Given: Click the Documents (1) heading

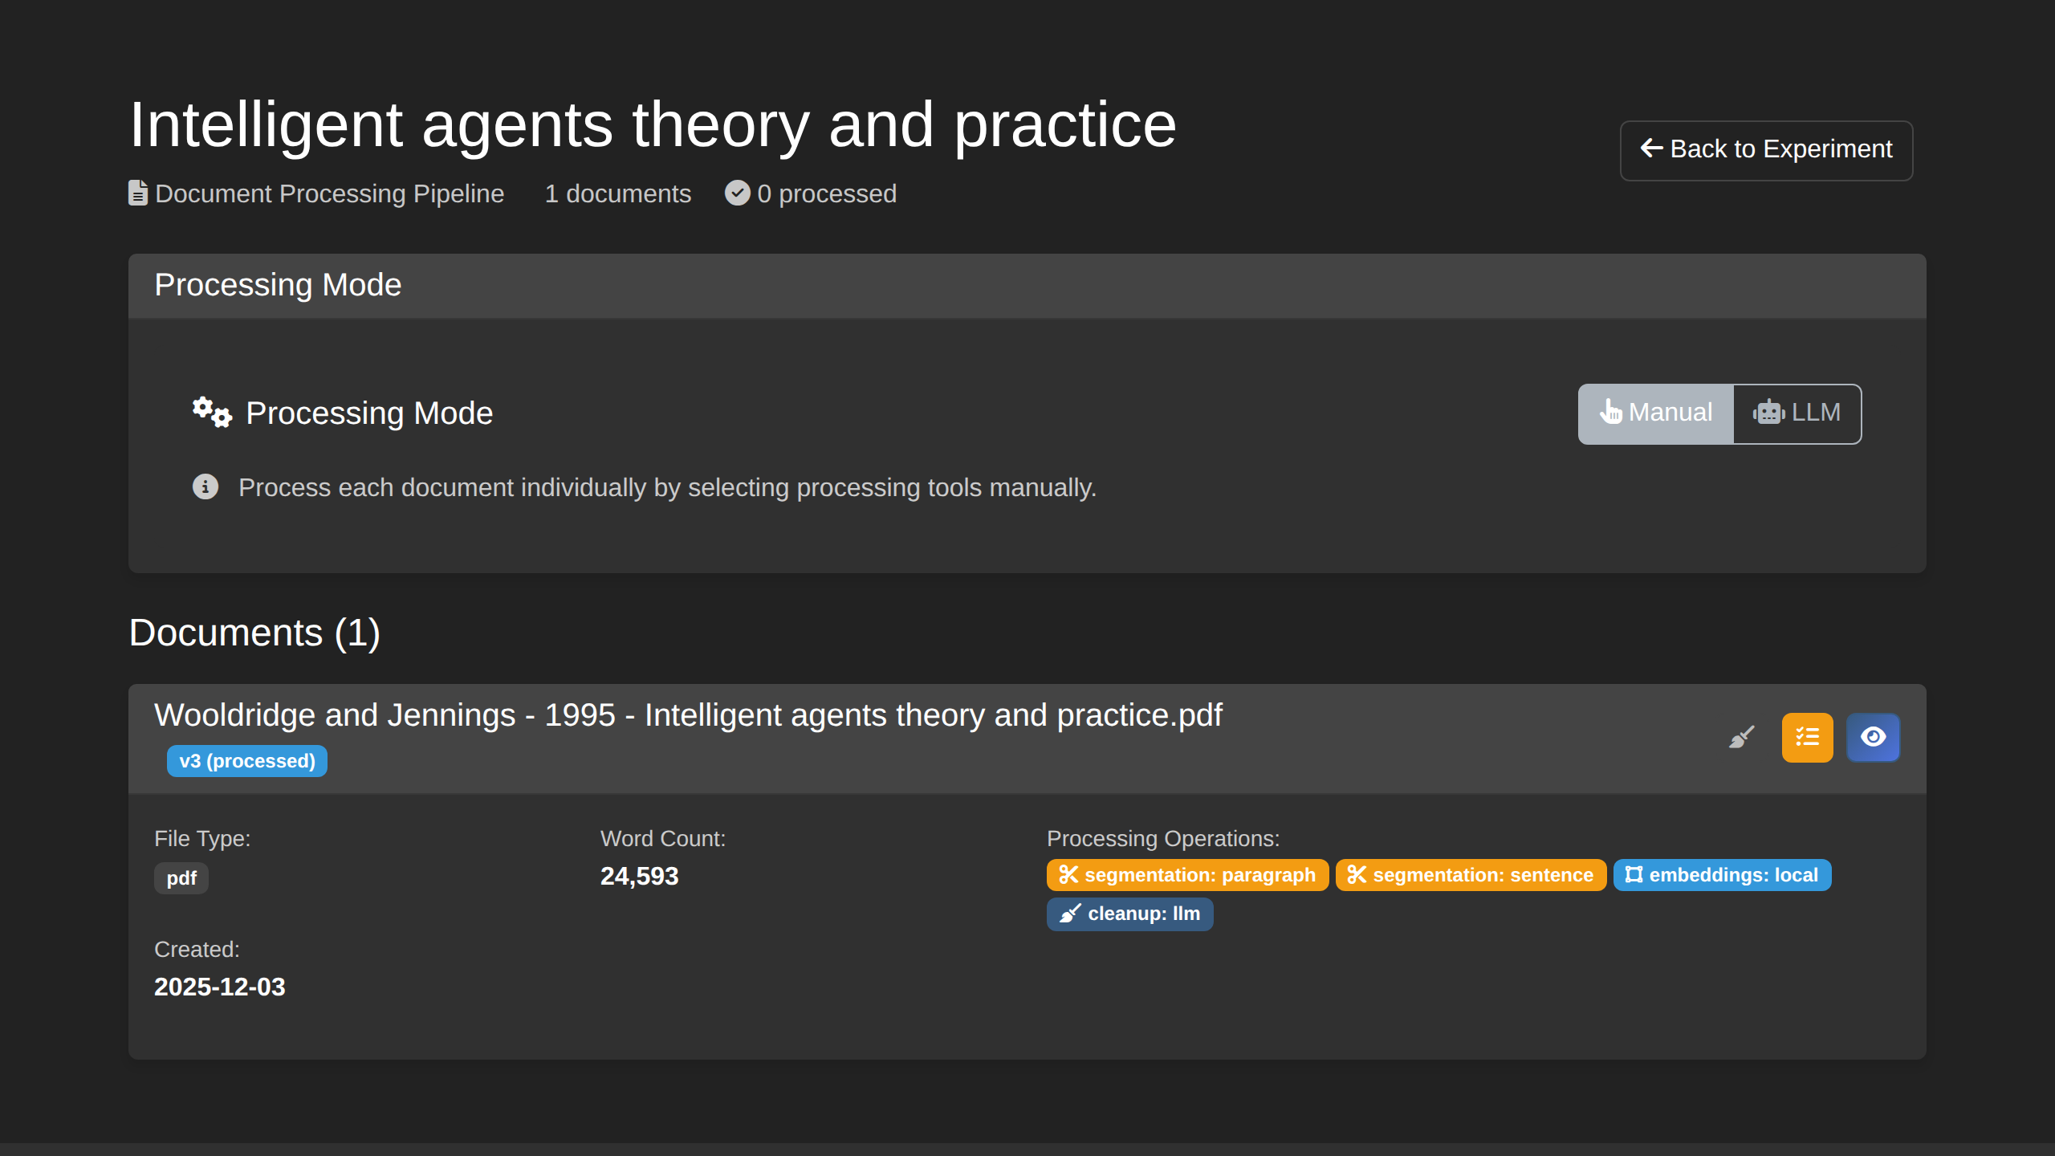Looking at the screenshot, I should [x=254, y=633].
